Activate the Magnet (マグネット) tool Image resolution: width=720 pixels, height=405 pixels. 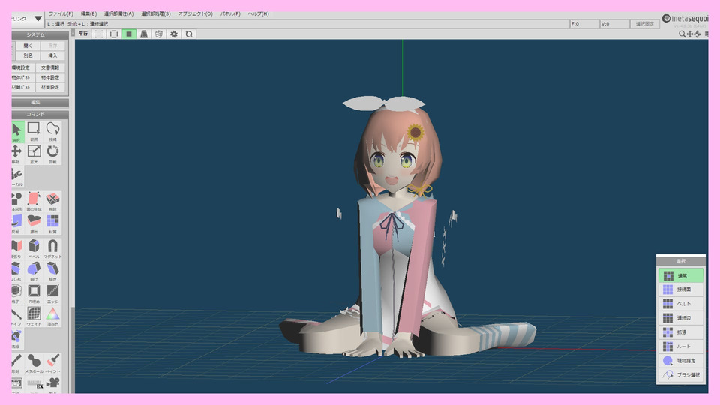(52, 248)
